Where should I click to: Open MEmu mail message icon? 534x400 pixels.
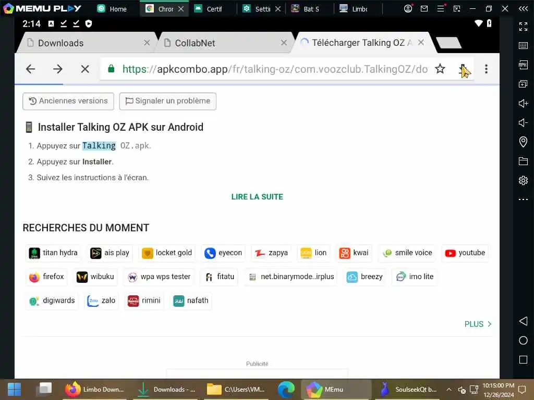point(424,8)
